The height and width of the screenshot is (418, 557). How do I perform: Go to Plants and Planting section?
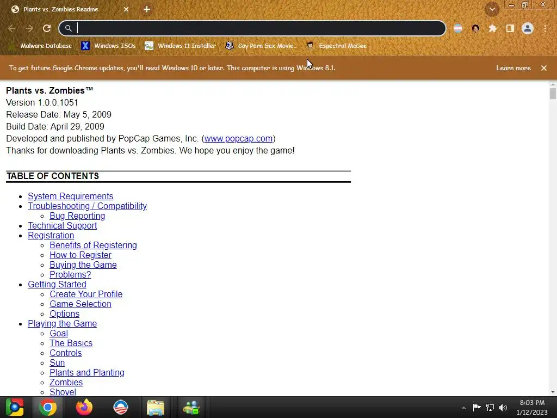(x=86, y=372)
